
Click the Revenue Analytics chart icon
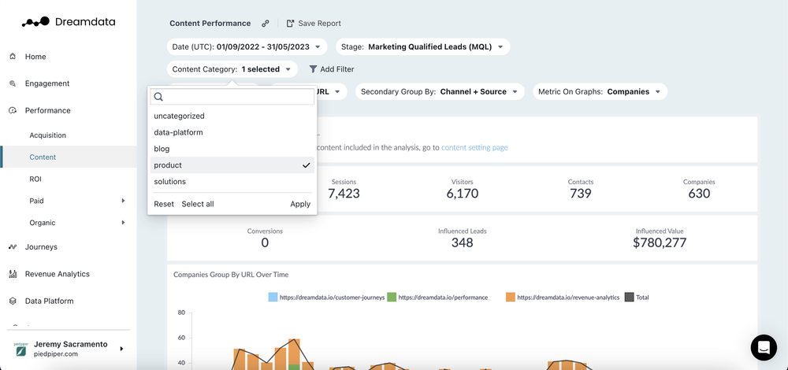(x=13, y=274)
